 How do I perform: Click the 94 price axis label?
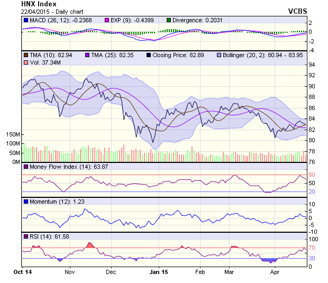click(312, 65)
